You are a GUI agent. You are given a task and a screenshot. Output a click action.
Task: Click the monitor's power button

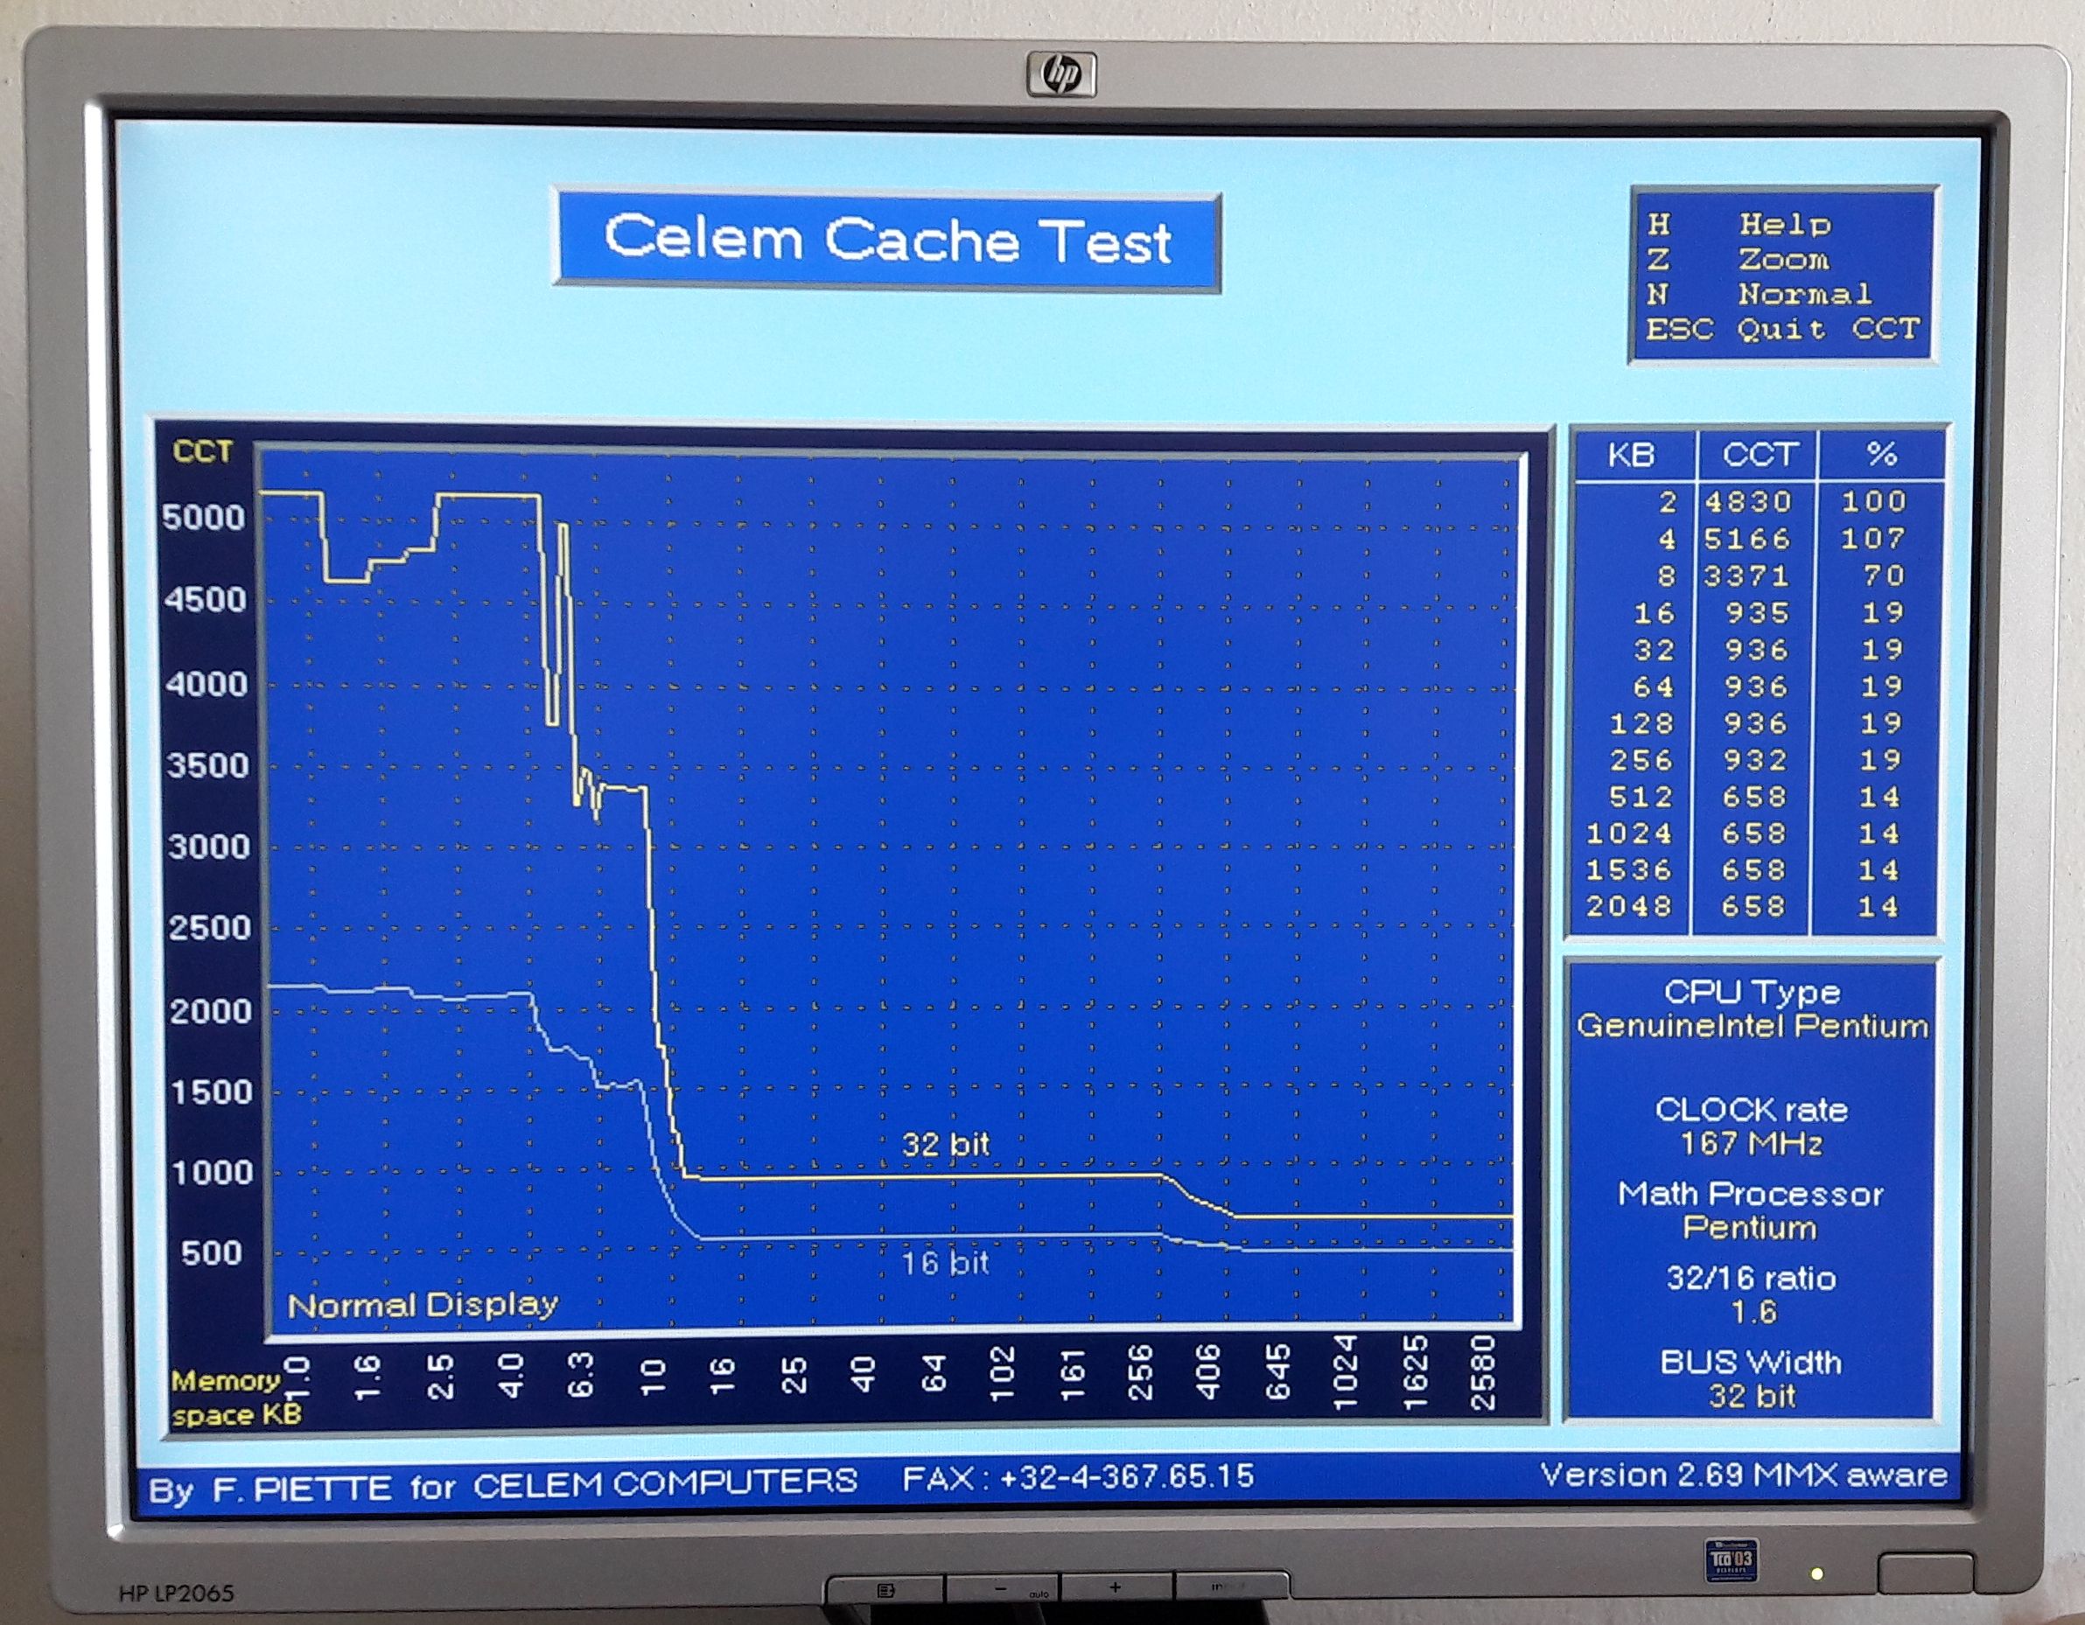1925,1573
